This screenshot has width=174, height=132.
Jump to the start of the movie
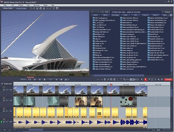(35, 80)
